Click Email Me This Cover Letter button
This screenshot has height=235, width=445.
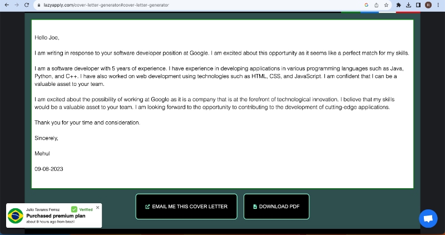coord(186,207)
